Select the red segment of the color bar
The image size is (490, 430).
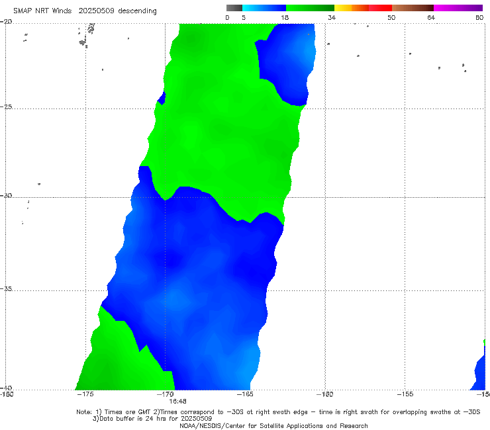point(380,8)
